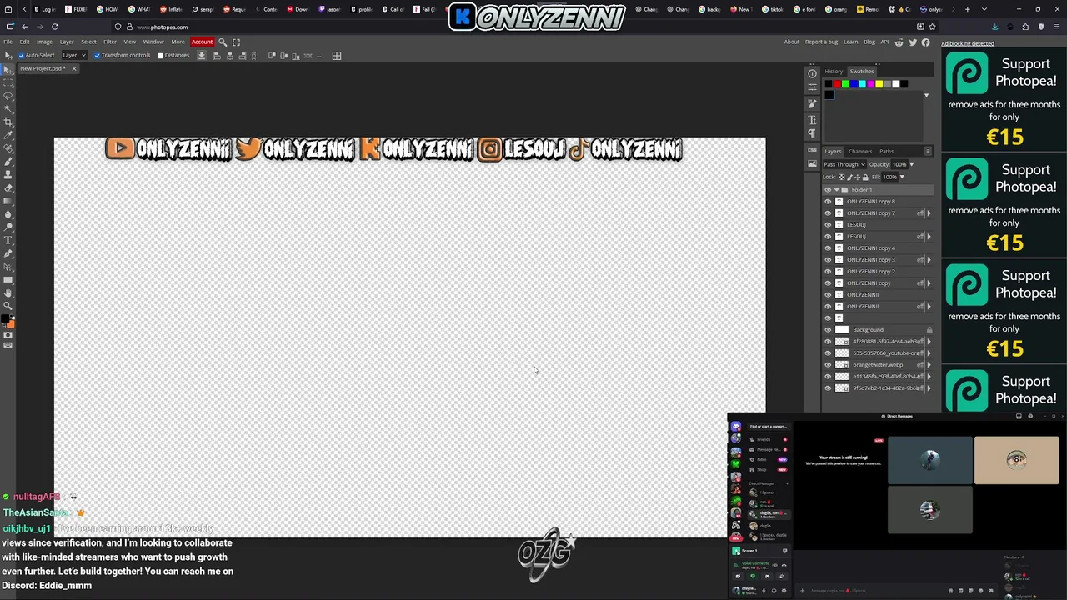Screen dimensions: 1067x600
Task: Select the Clone Stamp tool
Action: pyautogui.click(x=8, y=175)
